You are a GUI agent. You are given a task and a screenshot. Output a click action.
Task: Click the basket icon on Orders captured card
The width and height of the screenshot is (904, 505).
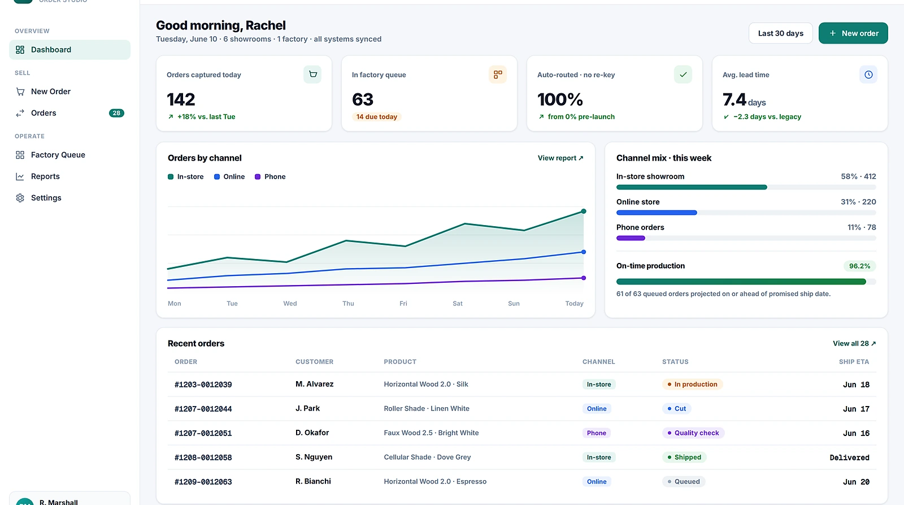tap(312, 75)
